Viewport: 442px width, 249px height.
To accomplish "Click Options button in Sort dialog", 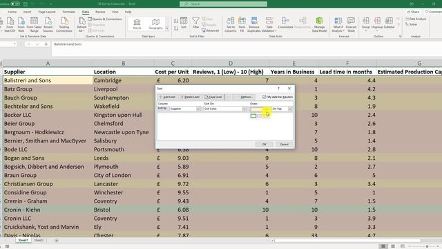I will point(247,97).
